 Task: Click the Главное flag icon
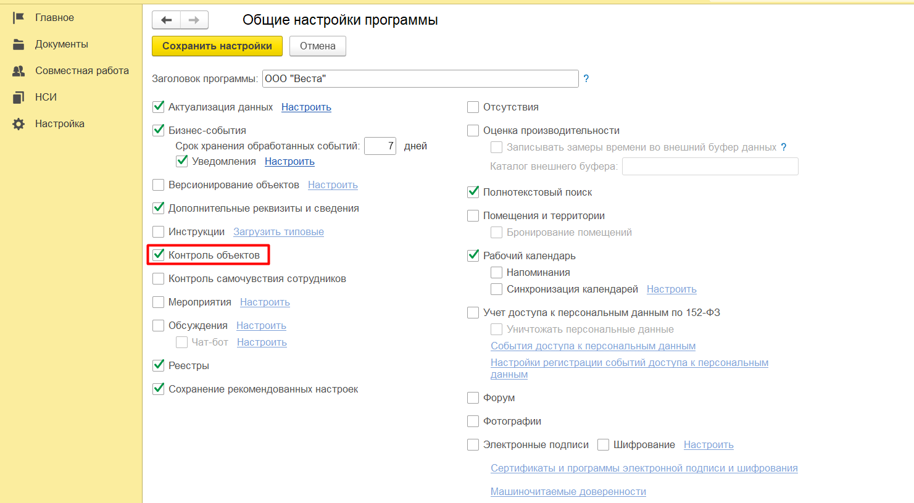coord(19,18)
